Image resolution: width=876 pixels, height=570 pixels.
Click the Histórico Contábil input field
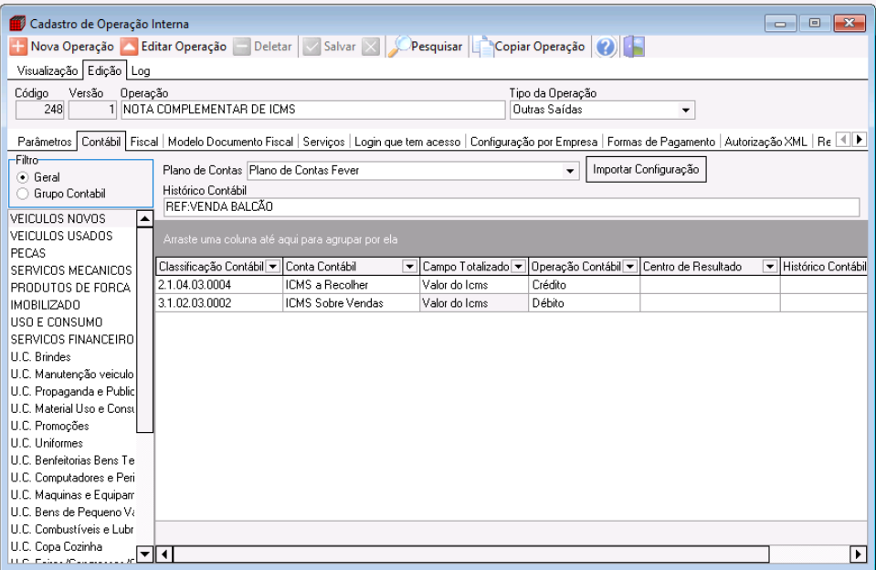pos(512,207)
